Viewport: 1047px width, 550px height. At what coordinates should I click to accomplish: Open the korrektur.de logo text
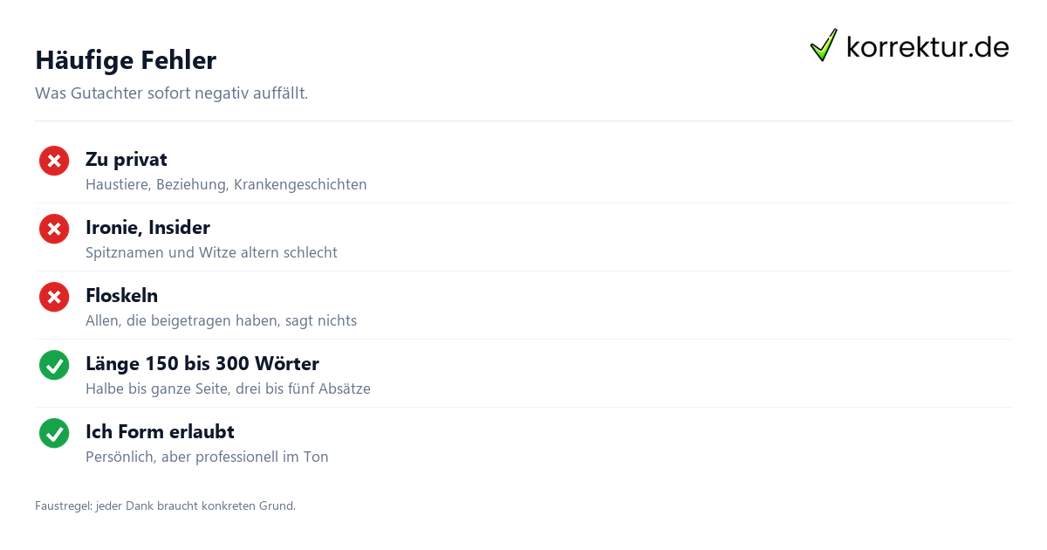tap(927, 47)
